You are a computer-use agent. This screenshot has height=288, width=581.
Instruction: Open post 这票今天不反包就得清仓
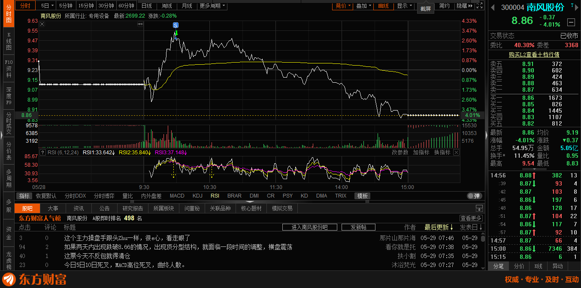(x=97, y=256)
